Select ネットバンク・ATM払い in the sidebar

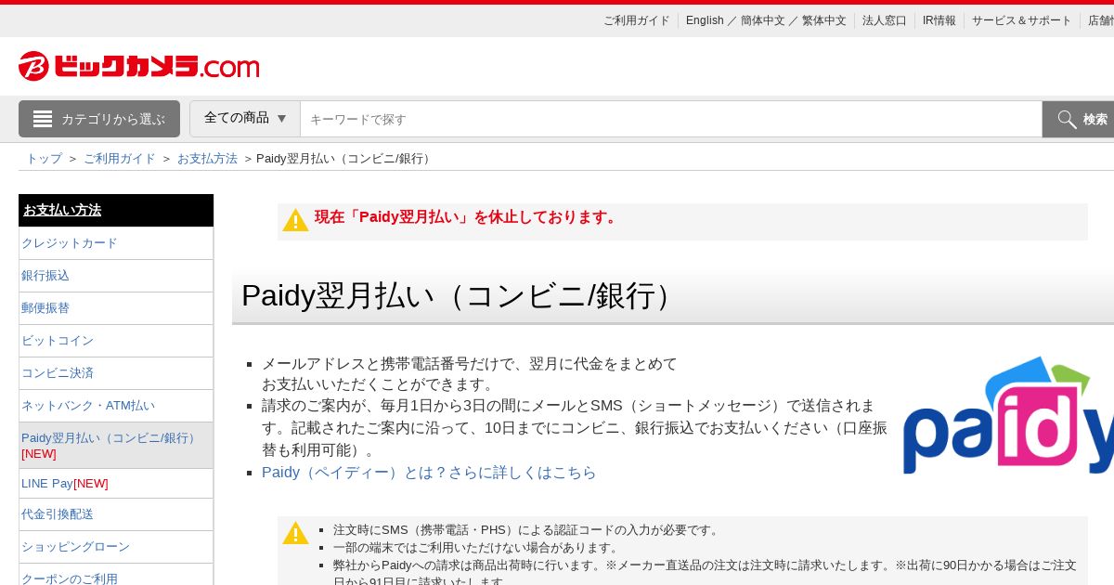(116, 406)
